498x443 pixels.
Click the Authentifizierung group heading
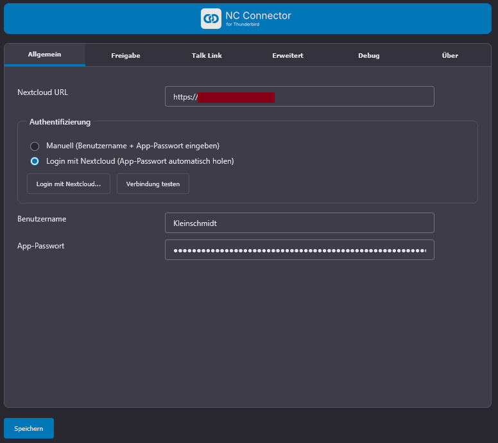coord(60,122)
